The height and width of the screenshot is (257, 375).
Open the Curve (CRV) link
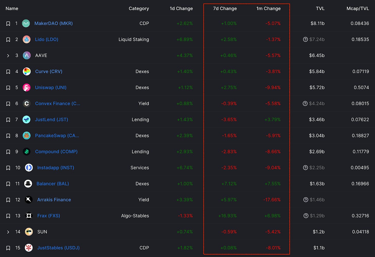pos(49,71)
